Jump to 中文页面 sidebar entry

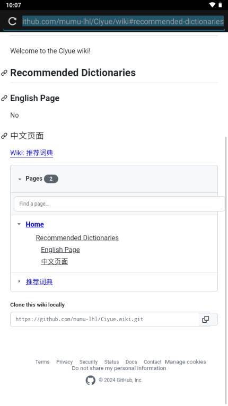pyautogui.click(x=55, y=261)
